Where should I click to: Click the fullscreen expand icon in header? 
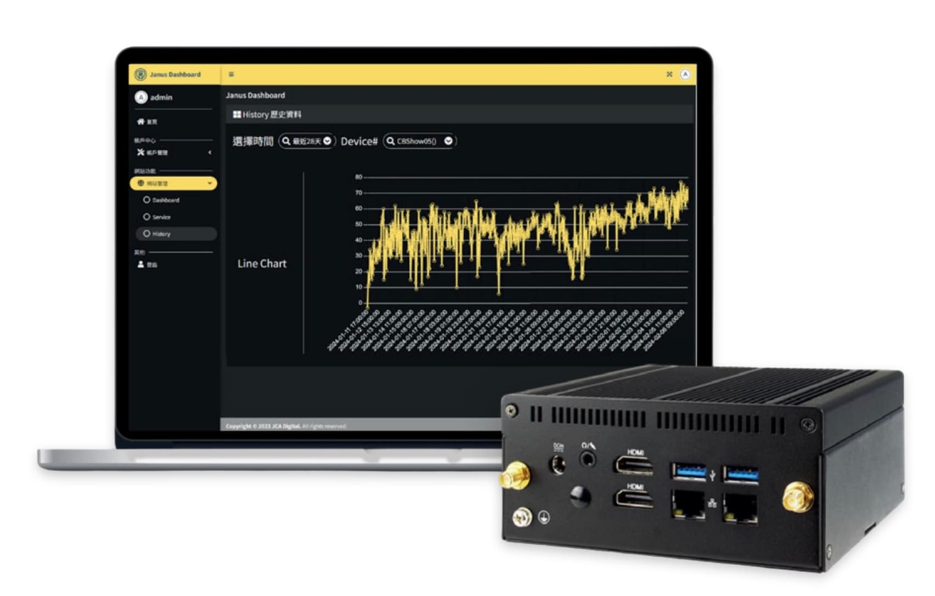point(669,74)
